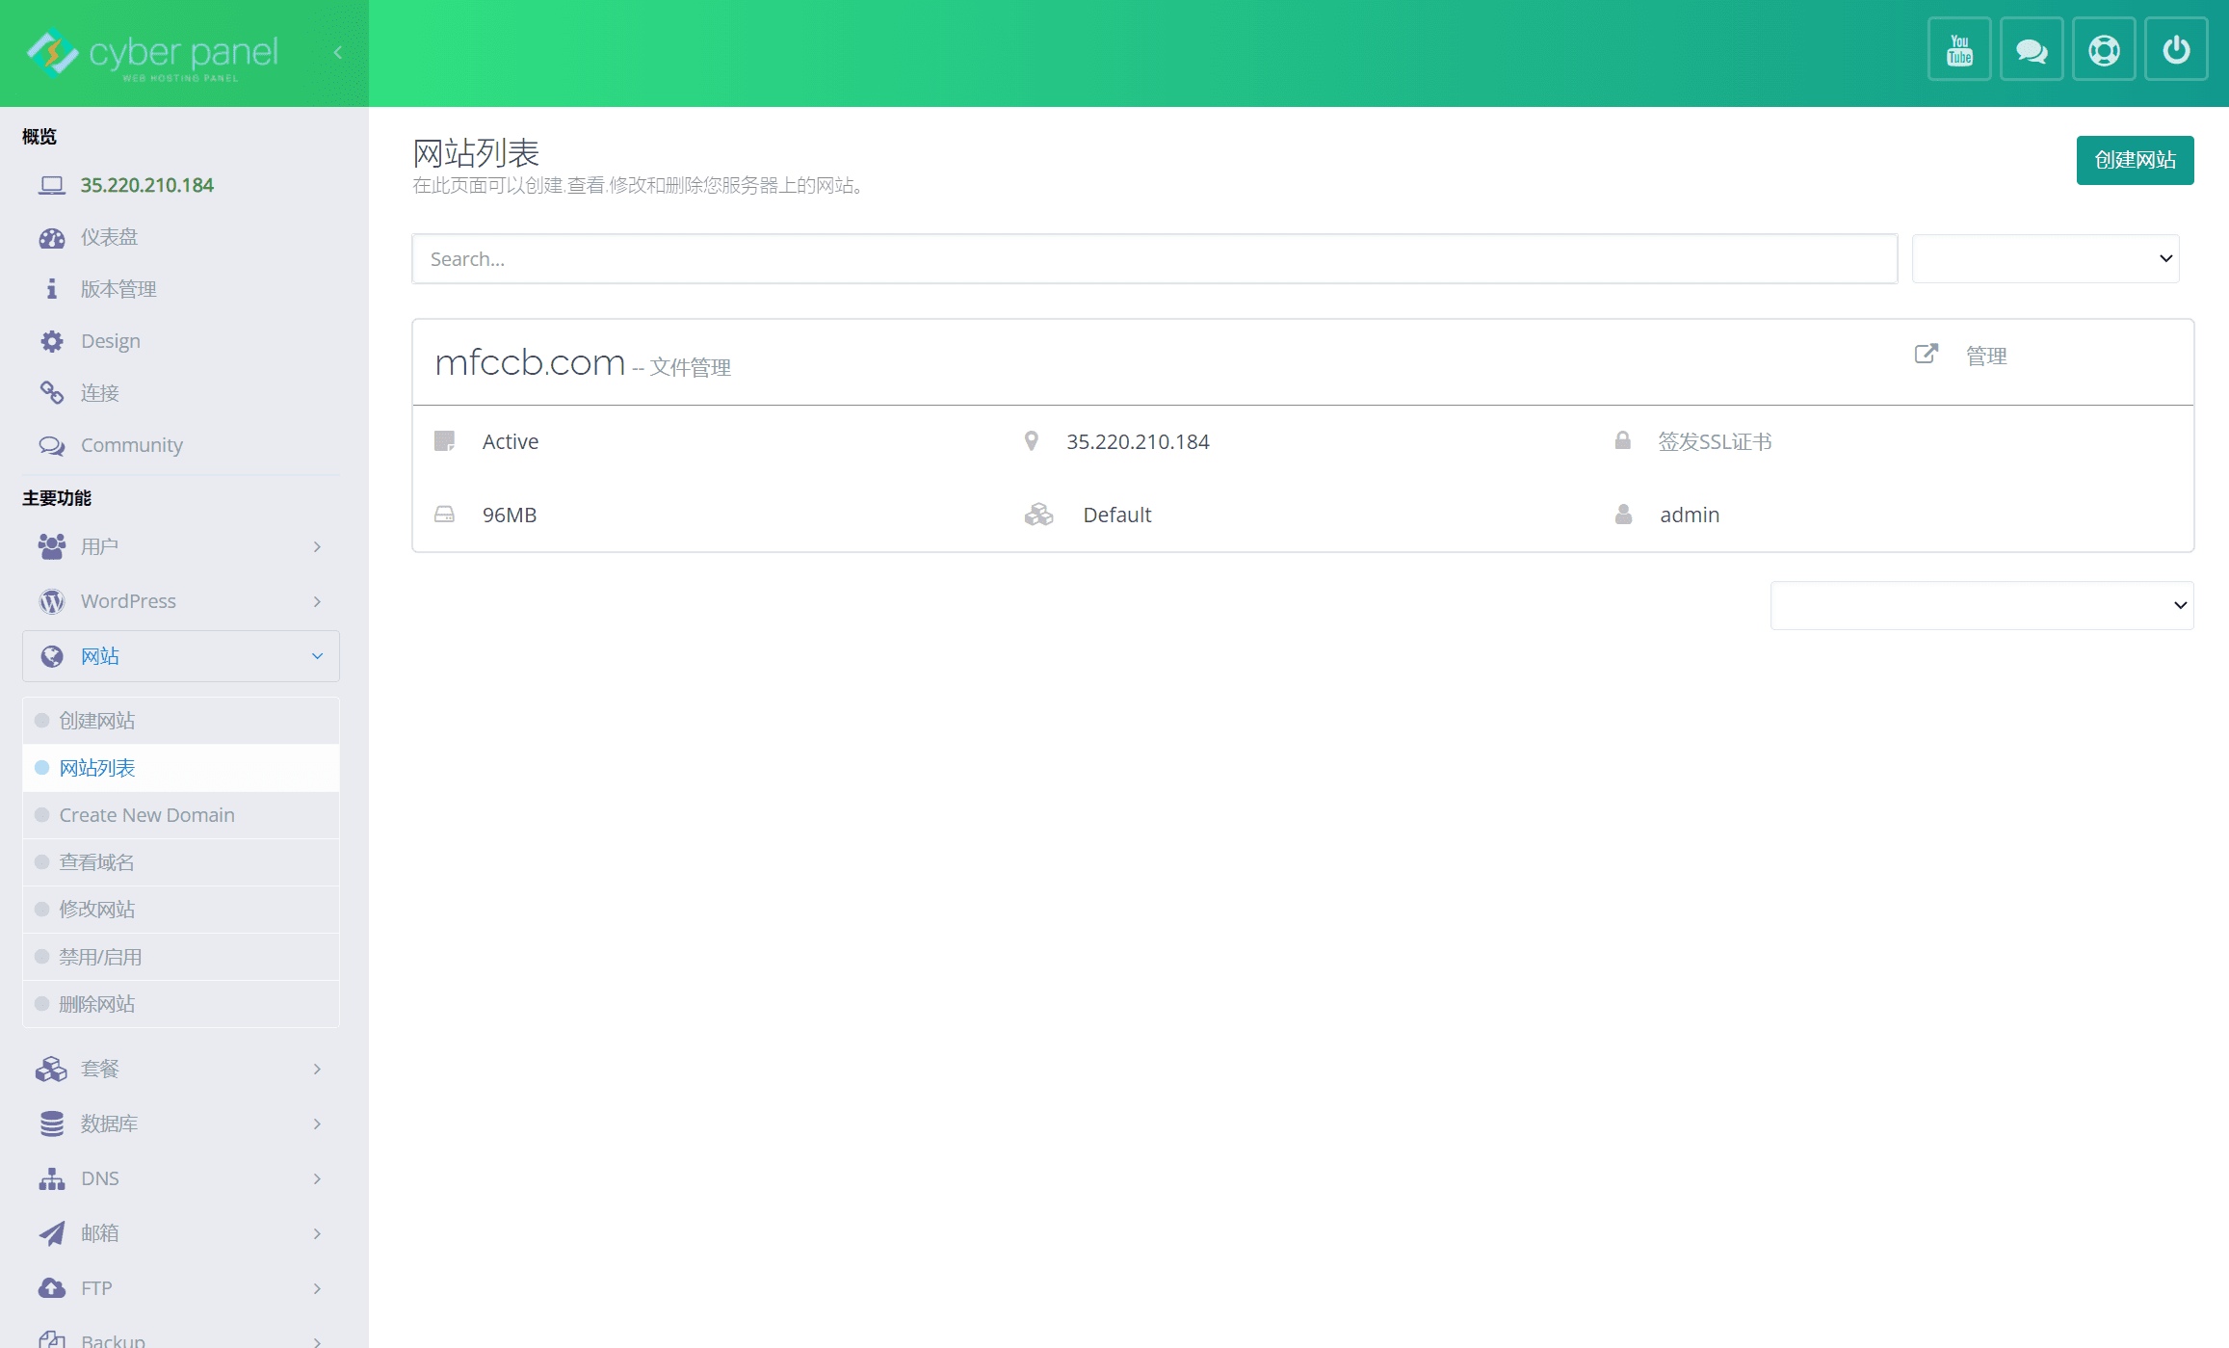Image resolution: width=2229 pixels, height=1348 pixels.
Task: Click the 签发SSL证书 link
Action: coord(1715,441)
